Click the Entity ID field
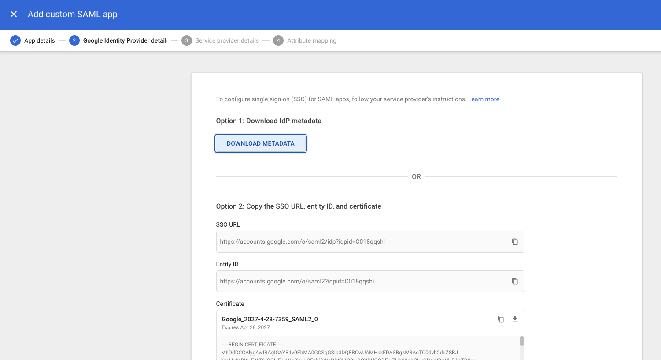Screen dimensions: 661x360 point(370,281)
